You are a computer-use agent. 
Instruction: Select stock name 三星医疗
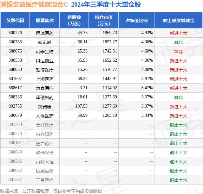click(45, 180)
